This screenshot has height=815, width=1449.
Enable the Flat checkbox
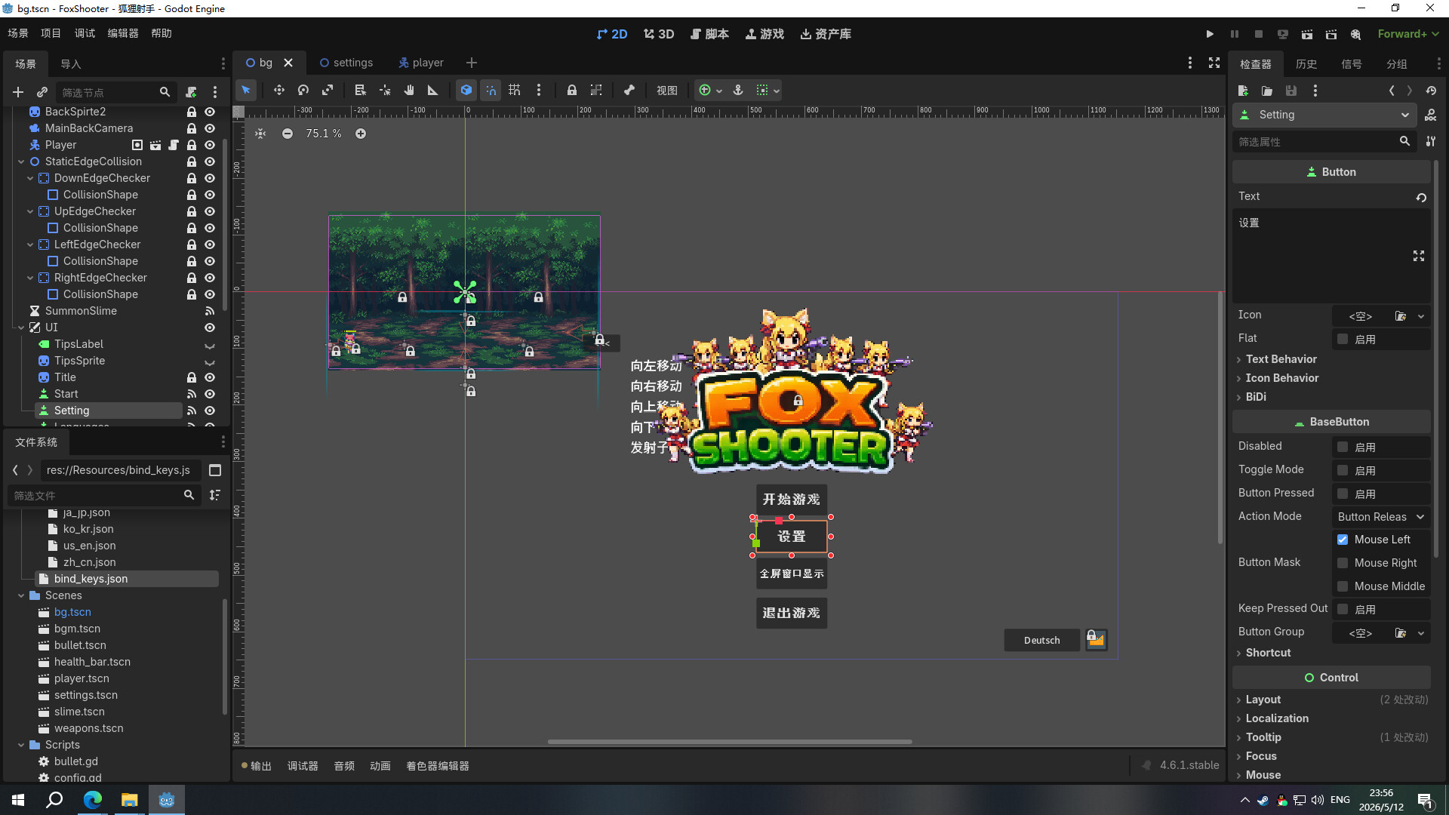(1343, 339)
